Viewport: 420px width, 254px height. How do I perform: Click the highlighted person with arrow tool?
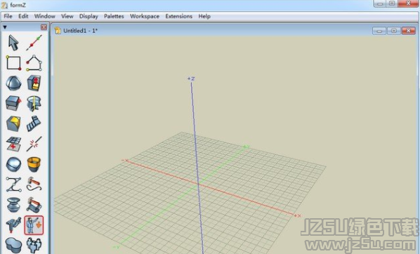(34, 225)
